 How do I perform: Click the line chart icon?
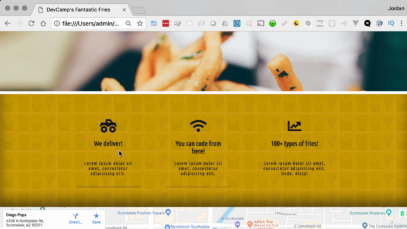(294, 126)
